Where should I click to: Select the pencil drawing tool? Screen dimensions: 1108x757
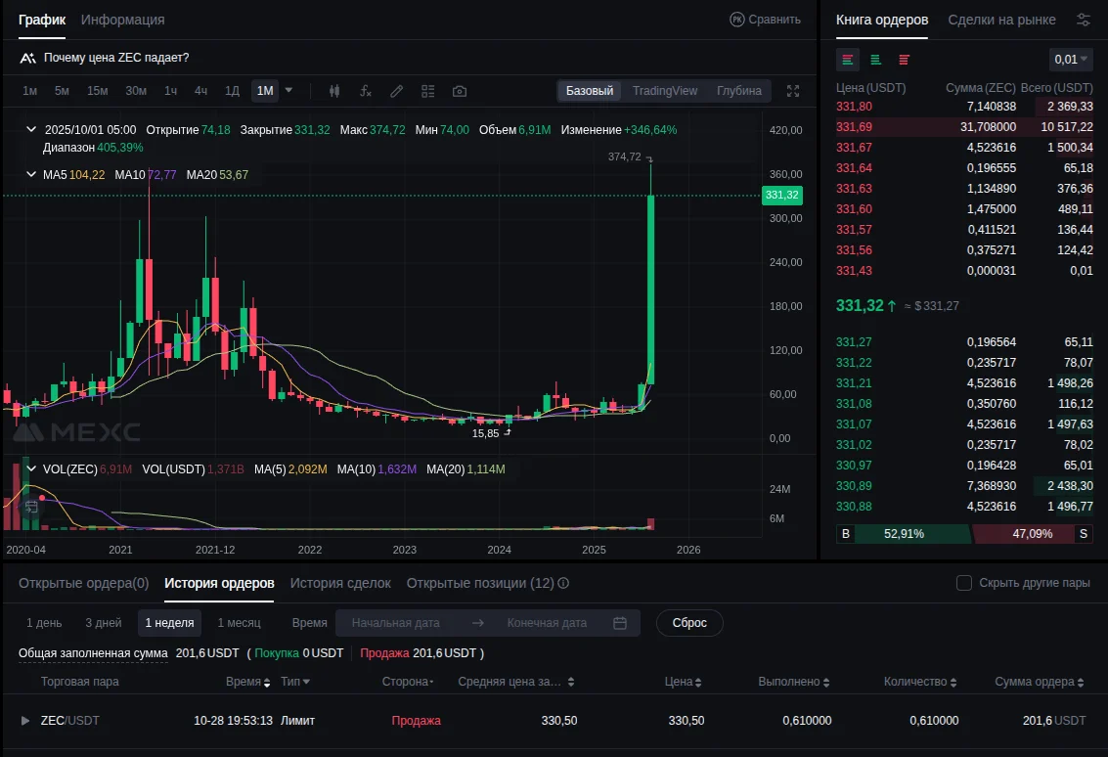(x=396, y=91)
